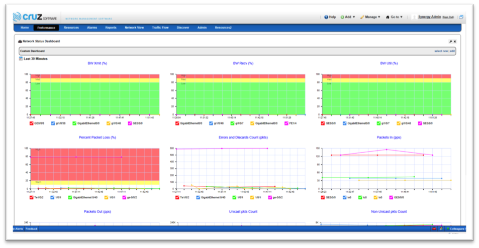Click the calendar icon beside Last 30 Minutes
Image resolution: width=479 pixels, height=248 pixels.
[21, 59]
